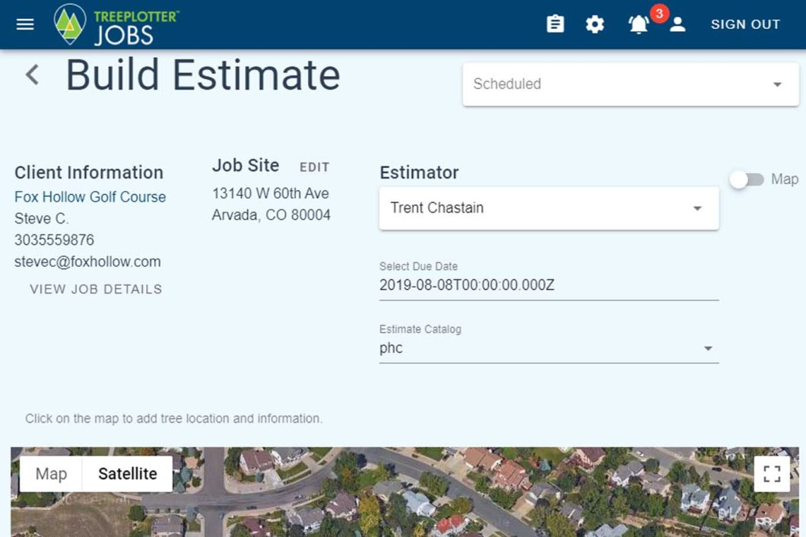Image resolution: width=806 pixels, height=537 pixels.
Task: Edit the Job Site address
Action: tap(314, 167)
